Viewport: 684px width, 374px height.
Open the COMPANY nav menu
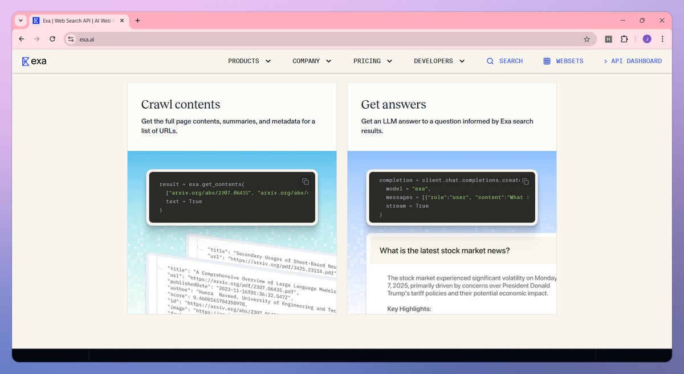(x=312, y=61)
